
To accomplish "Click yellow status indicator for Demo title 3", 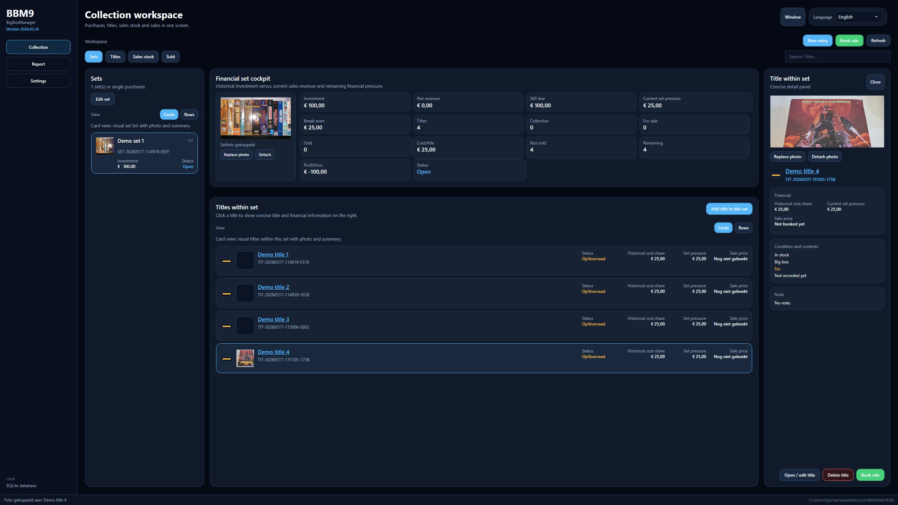I will coord(227,326).
